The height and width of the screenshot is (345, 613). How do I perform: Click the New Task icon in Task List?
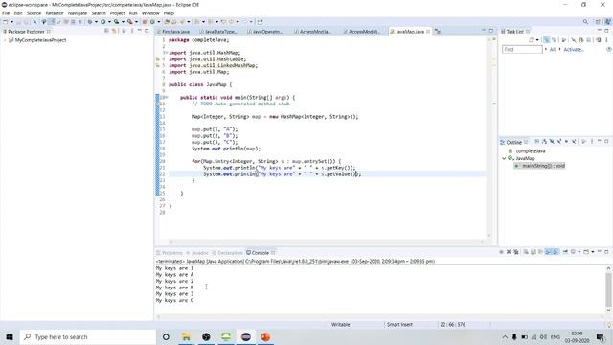531,40
